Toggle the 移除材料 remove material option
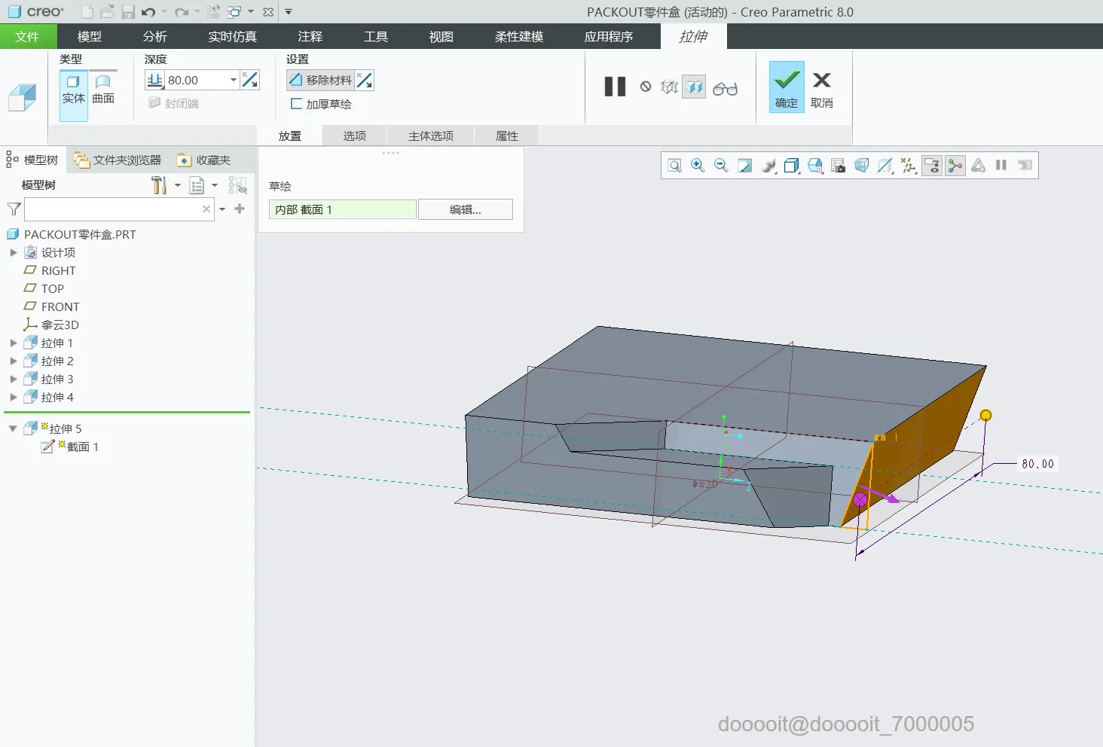Screen dimensions: 1103x747 point(320,80)
